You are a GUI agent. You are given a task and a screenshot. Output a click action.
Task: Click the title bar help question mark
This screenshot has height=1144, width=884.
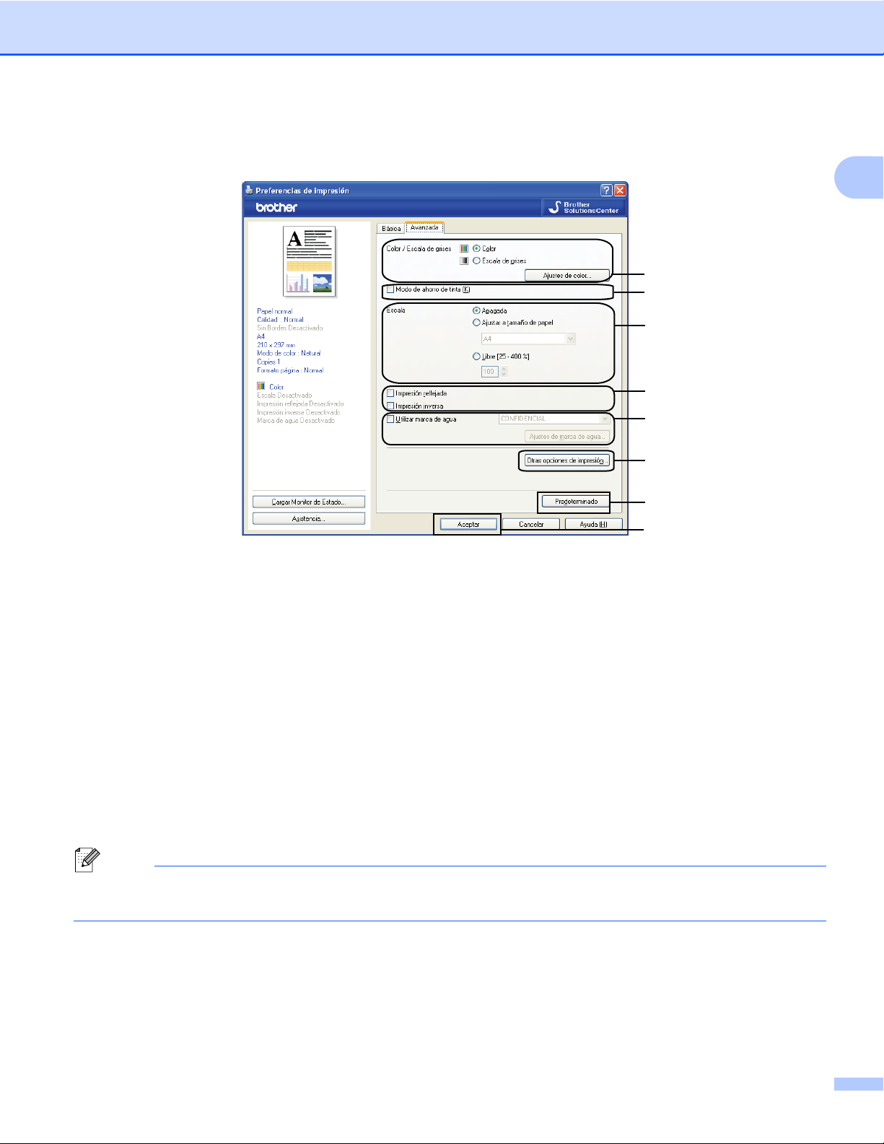point(606,191)
